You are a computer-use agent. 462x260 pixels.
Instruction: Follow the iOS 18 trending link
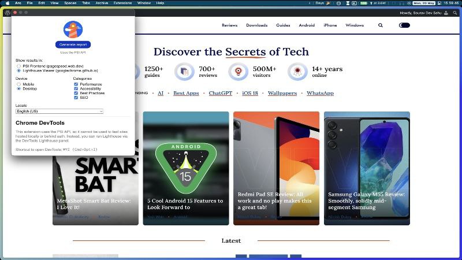coord(250,93)
